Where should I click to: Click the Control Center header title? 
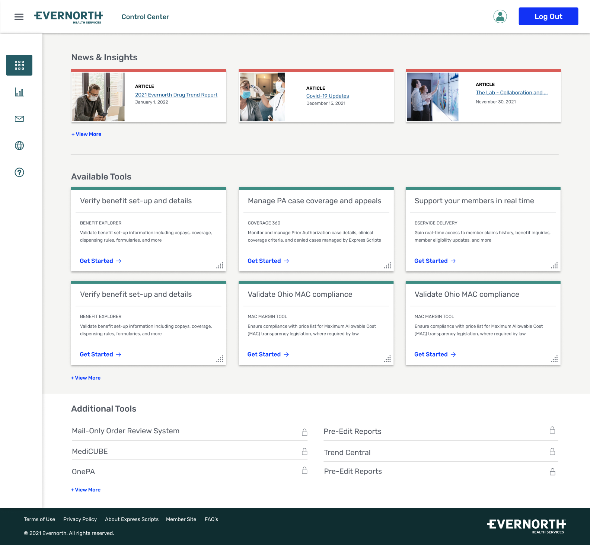click(145, 17)
